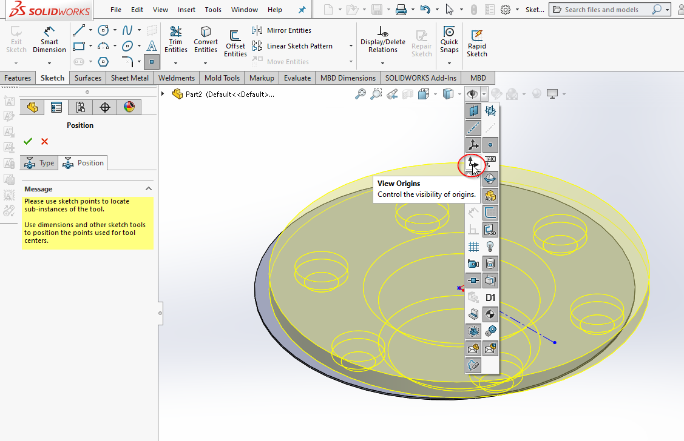Viewport: 684px width, 441px height.
Task: Activate the Rapid Sketch tool
Action: 476,43
